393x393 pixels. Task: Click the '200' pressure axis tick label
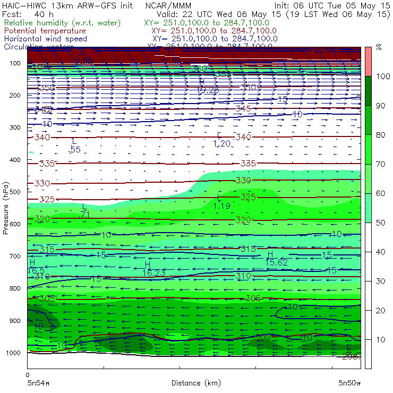15,95
